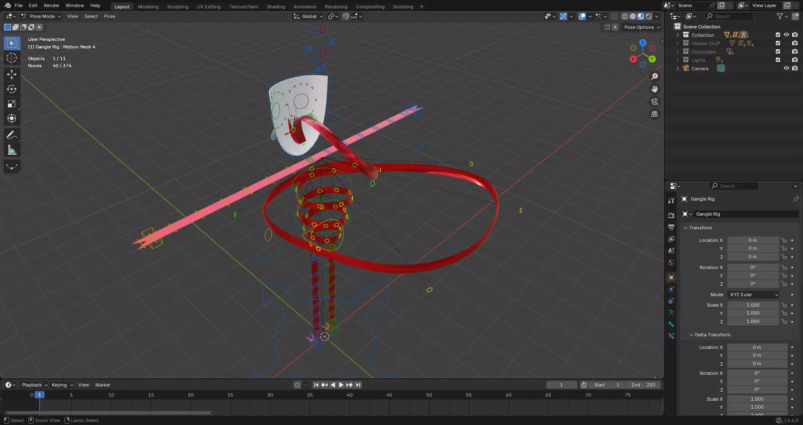803x425 pixels.
Task: Click the current frame number field
Action: pyautogui.click(x=561, y=385)
